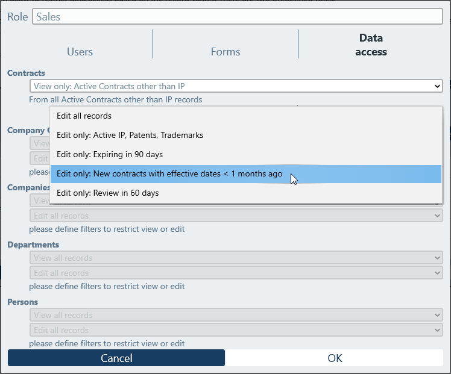Collapse the Contracts view-only dropdown
451x374 pixels.
(x=236, y=87)
